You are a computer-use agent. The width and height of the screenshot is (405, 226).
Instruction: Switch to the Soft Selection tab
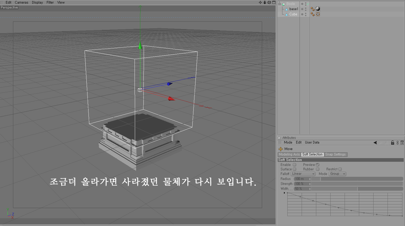click(312, 154)
